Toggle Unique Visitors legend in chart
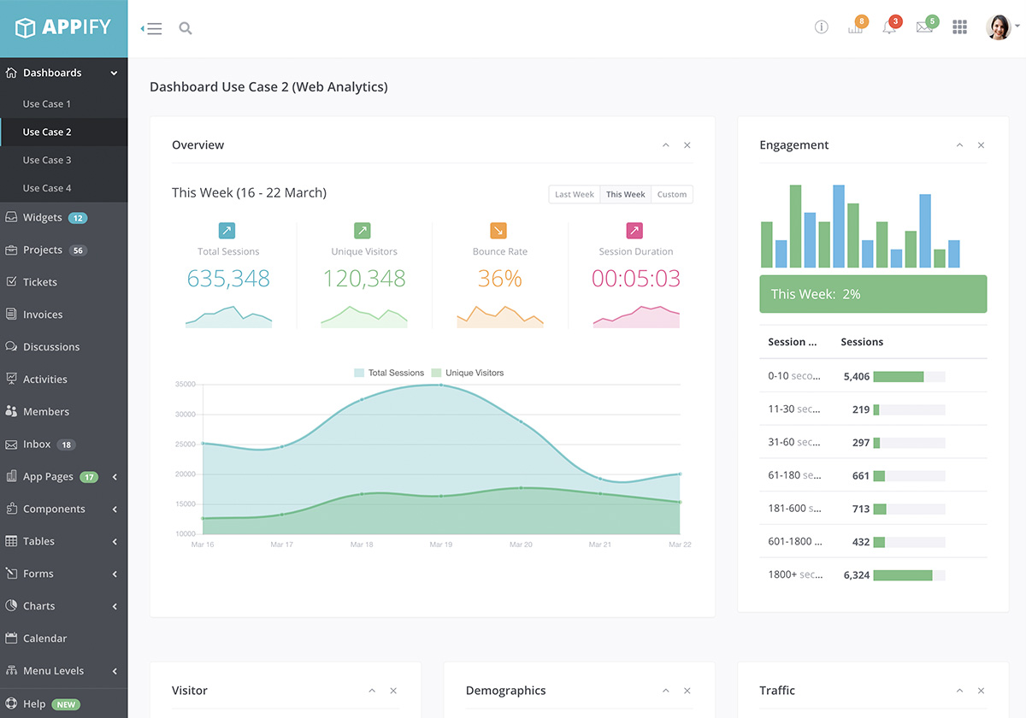This screenshot has height=718, width=1026. pos(468,373)
